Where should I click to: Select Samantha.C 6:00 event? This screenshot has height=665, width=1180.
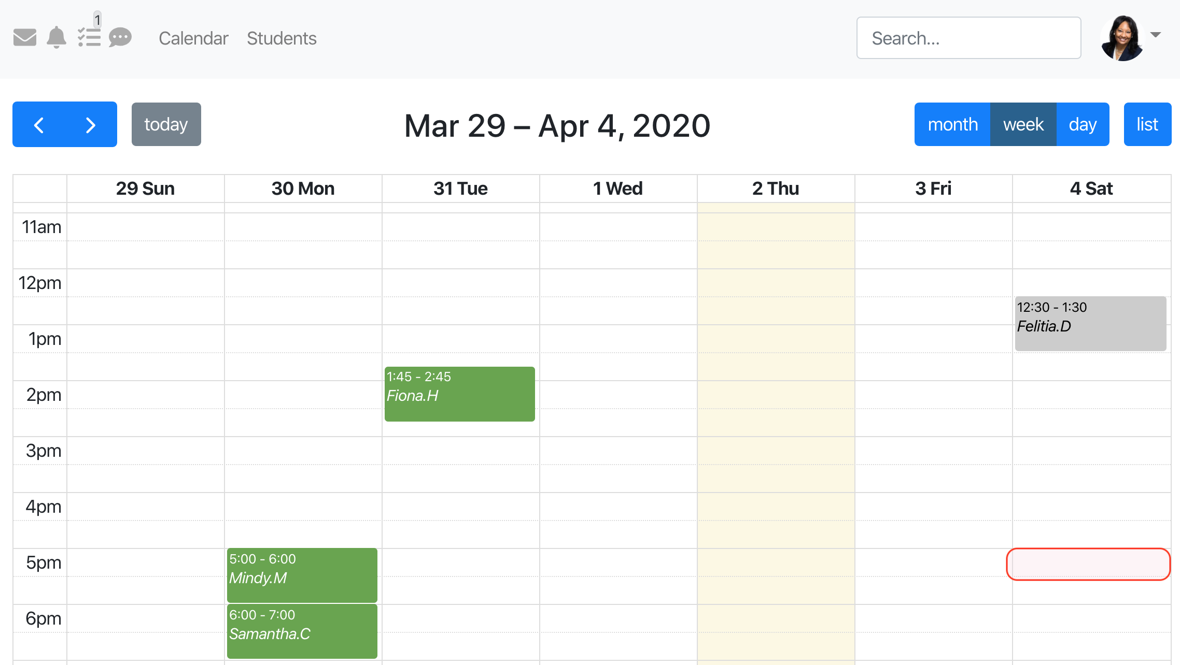point(302,631)
